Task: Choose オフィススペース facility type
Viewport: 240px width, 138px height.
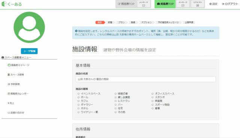Action: pyautogui.click(x=153, y=93)
